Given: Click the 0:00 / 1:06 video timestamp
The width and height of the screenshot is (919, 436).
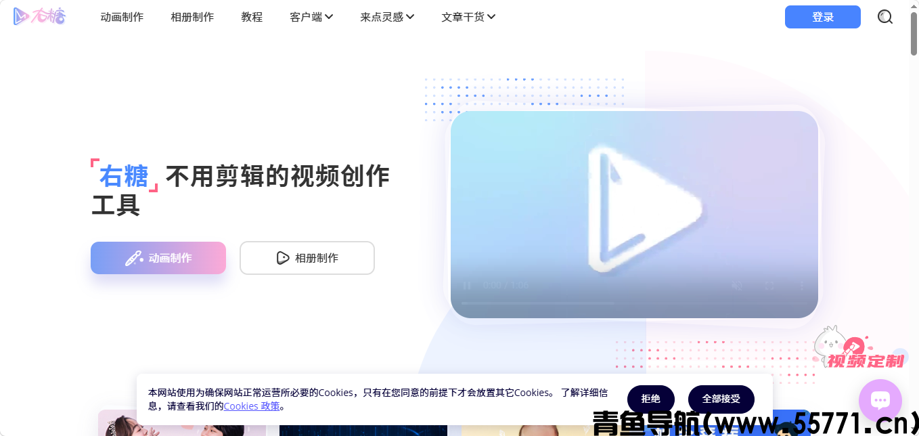Looking at the screenshot, I should pyautogui.click(x=506, y=286).
